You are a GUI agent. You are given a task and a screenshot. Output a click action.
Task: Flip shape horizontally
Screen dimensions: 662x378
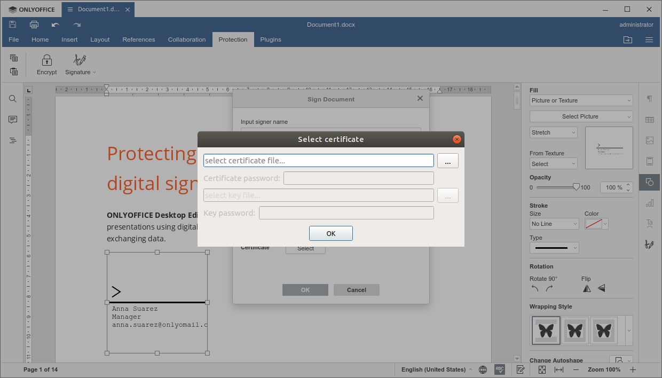(587, 288)
